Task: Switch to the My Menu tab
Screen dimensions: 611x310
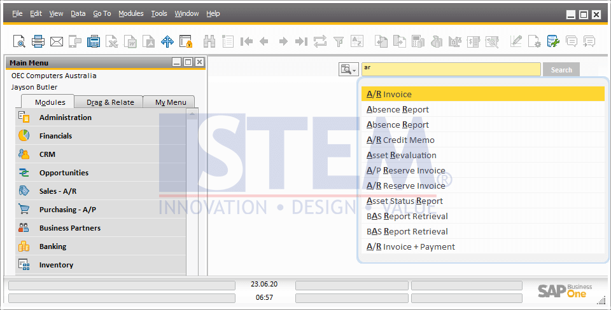Action: tap(169, 102)
